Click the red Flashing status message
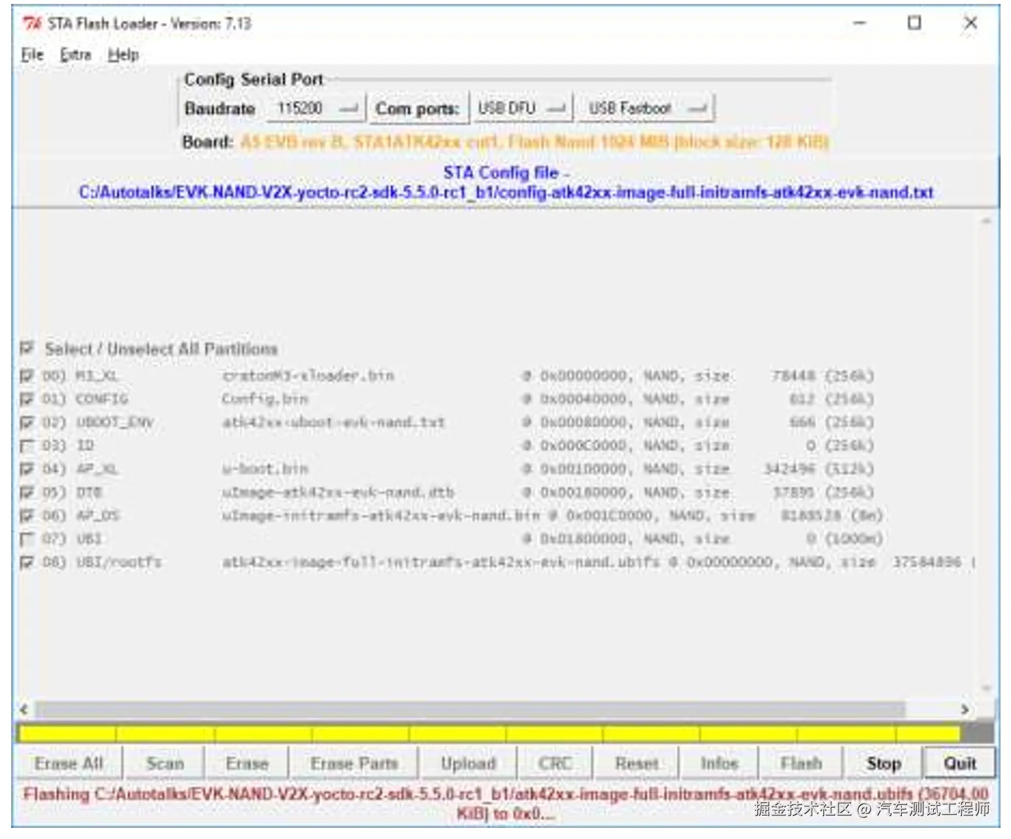 [x=506, y=804]
